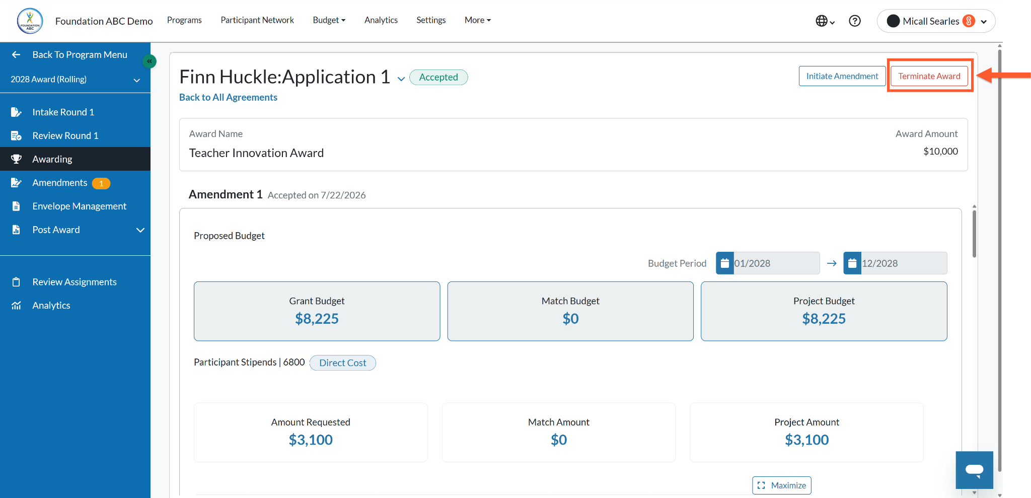
Task: Click the Maximize button
Action: [782, 485]
